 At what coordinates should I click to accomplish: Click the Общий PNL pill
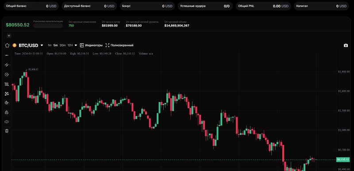263,6
